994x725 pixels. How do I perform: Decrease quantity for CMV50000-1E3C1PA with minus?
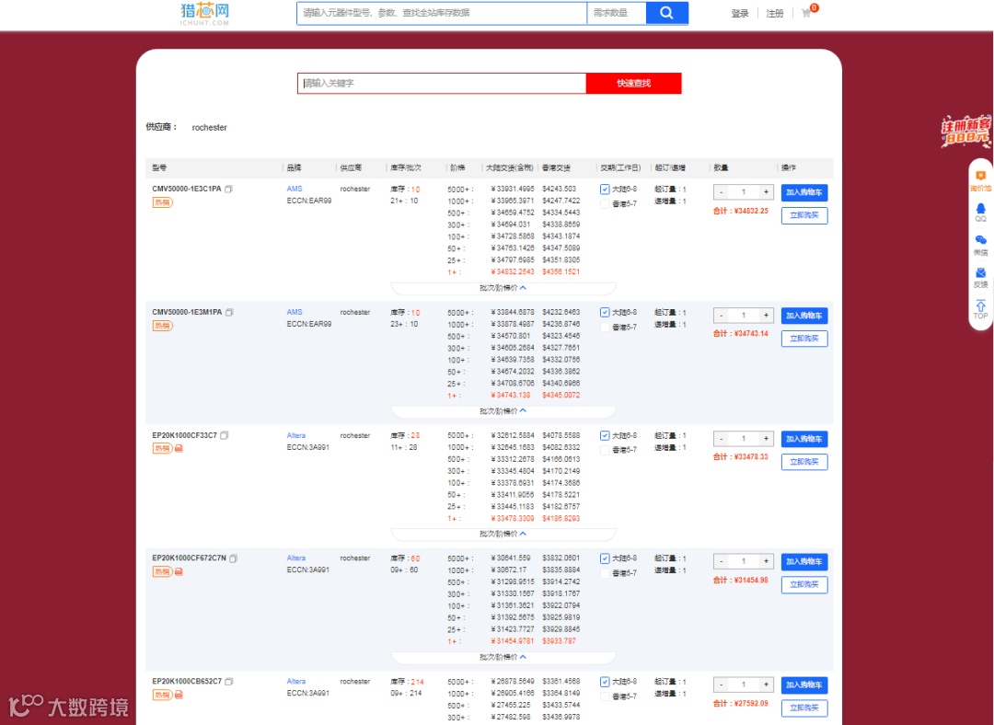(722, 192)
